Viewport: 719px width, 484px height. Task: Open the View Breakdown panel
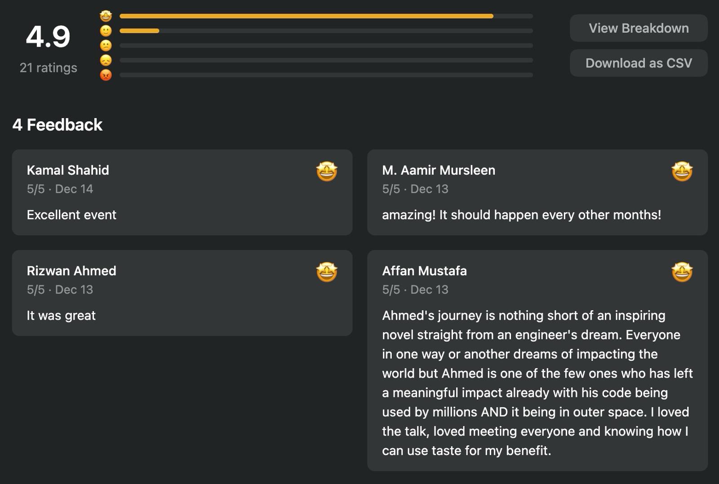point(638,28)
